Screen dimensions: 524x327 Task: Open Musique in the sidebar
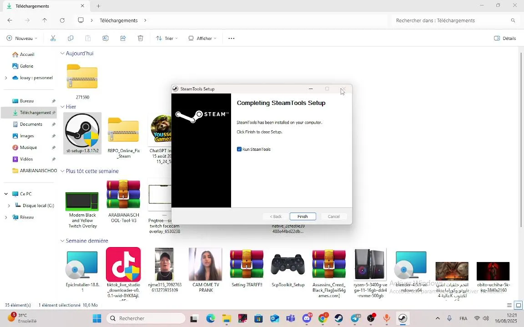pos(28,148)
